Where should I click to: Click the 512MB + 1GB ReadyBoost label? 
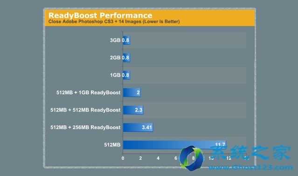click(x=88, y=92)
